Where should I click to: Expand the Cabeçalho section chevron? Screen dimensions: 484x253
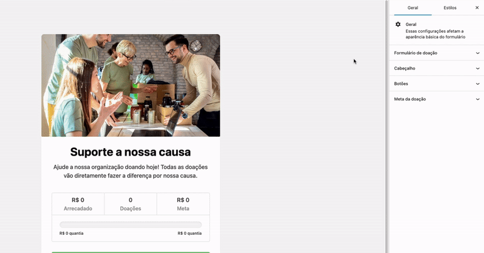(x=477, y=68)
